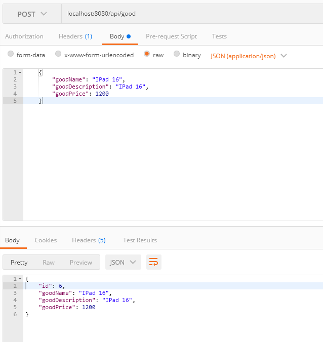
Task: Click the "IPad 16" goodDescription value in response
Action: (x=117, y=300)
